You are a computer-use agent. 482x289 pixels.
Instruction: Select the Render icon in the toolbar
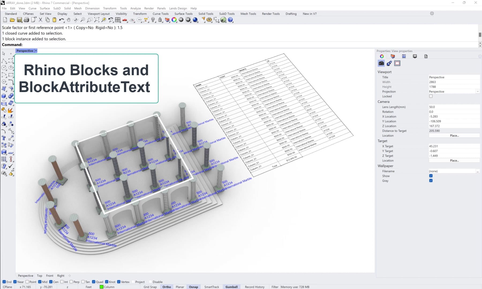click(195, 20)
